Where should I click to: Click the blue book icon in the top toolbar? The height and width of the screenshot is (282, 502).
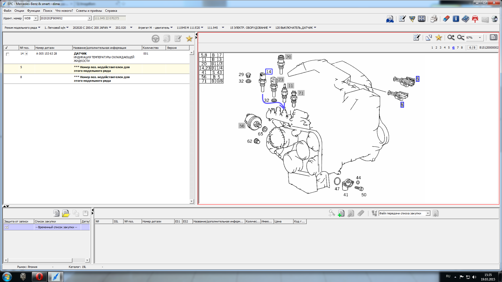(x=465, y=19)
